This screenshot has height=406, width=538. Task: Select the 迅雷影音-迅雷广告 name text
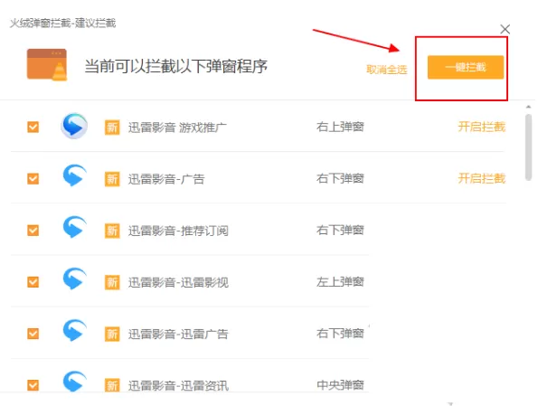tap(178, 335)
